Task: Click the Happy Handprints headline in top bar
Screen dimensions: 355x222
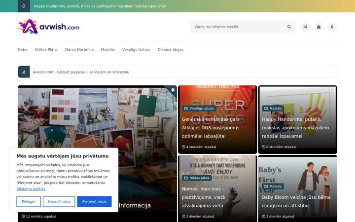Action: point(100,6)
